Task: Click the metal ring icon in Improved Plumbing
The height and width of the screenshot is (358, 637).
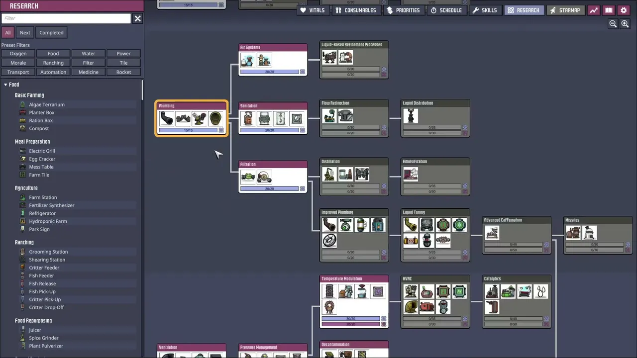Action: click(329, 241)
